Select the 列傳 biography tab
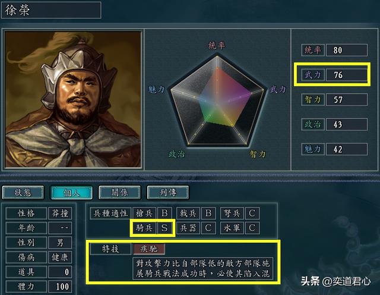 [168, 193]
